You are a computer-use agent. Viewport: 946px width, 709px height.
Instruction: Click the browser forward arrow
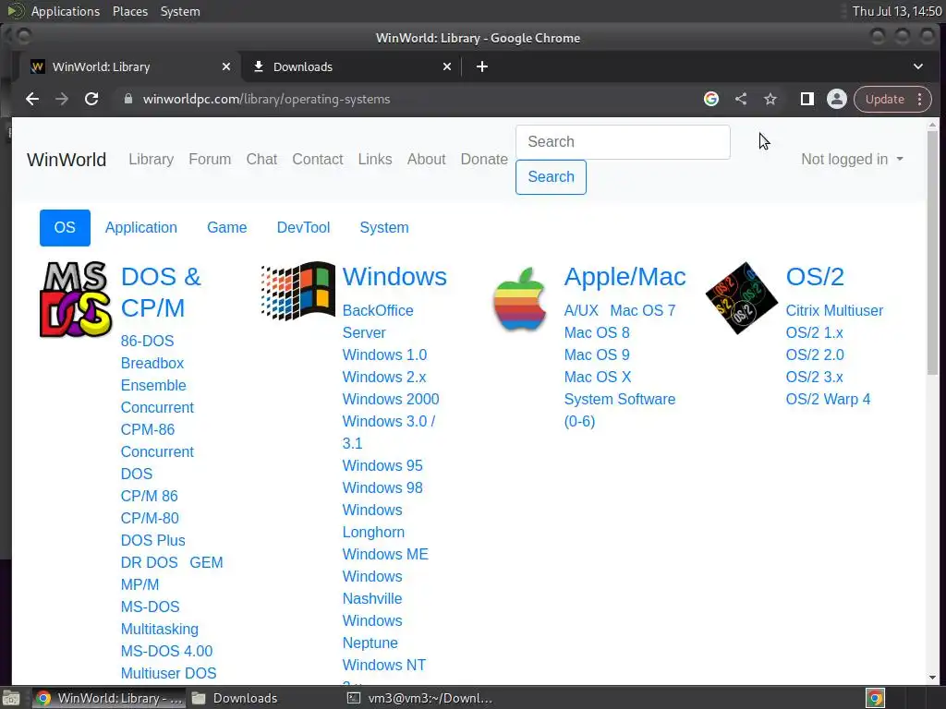point(62,99)
